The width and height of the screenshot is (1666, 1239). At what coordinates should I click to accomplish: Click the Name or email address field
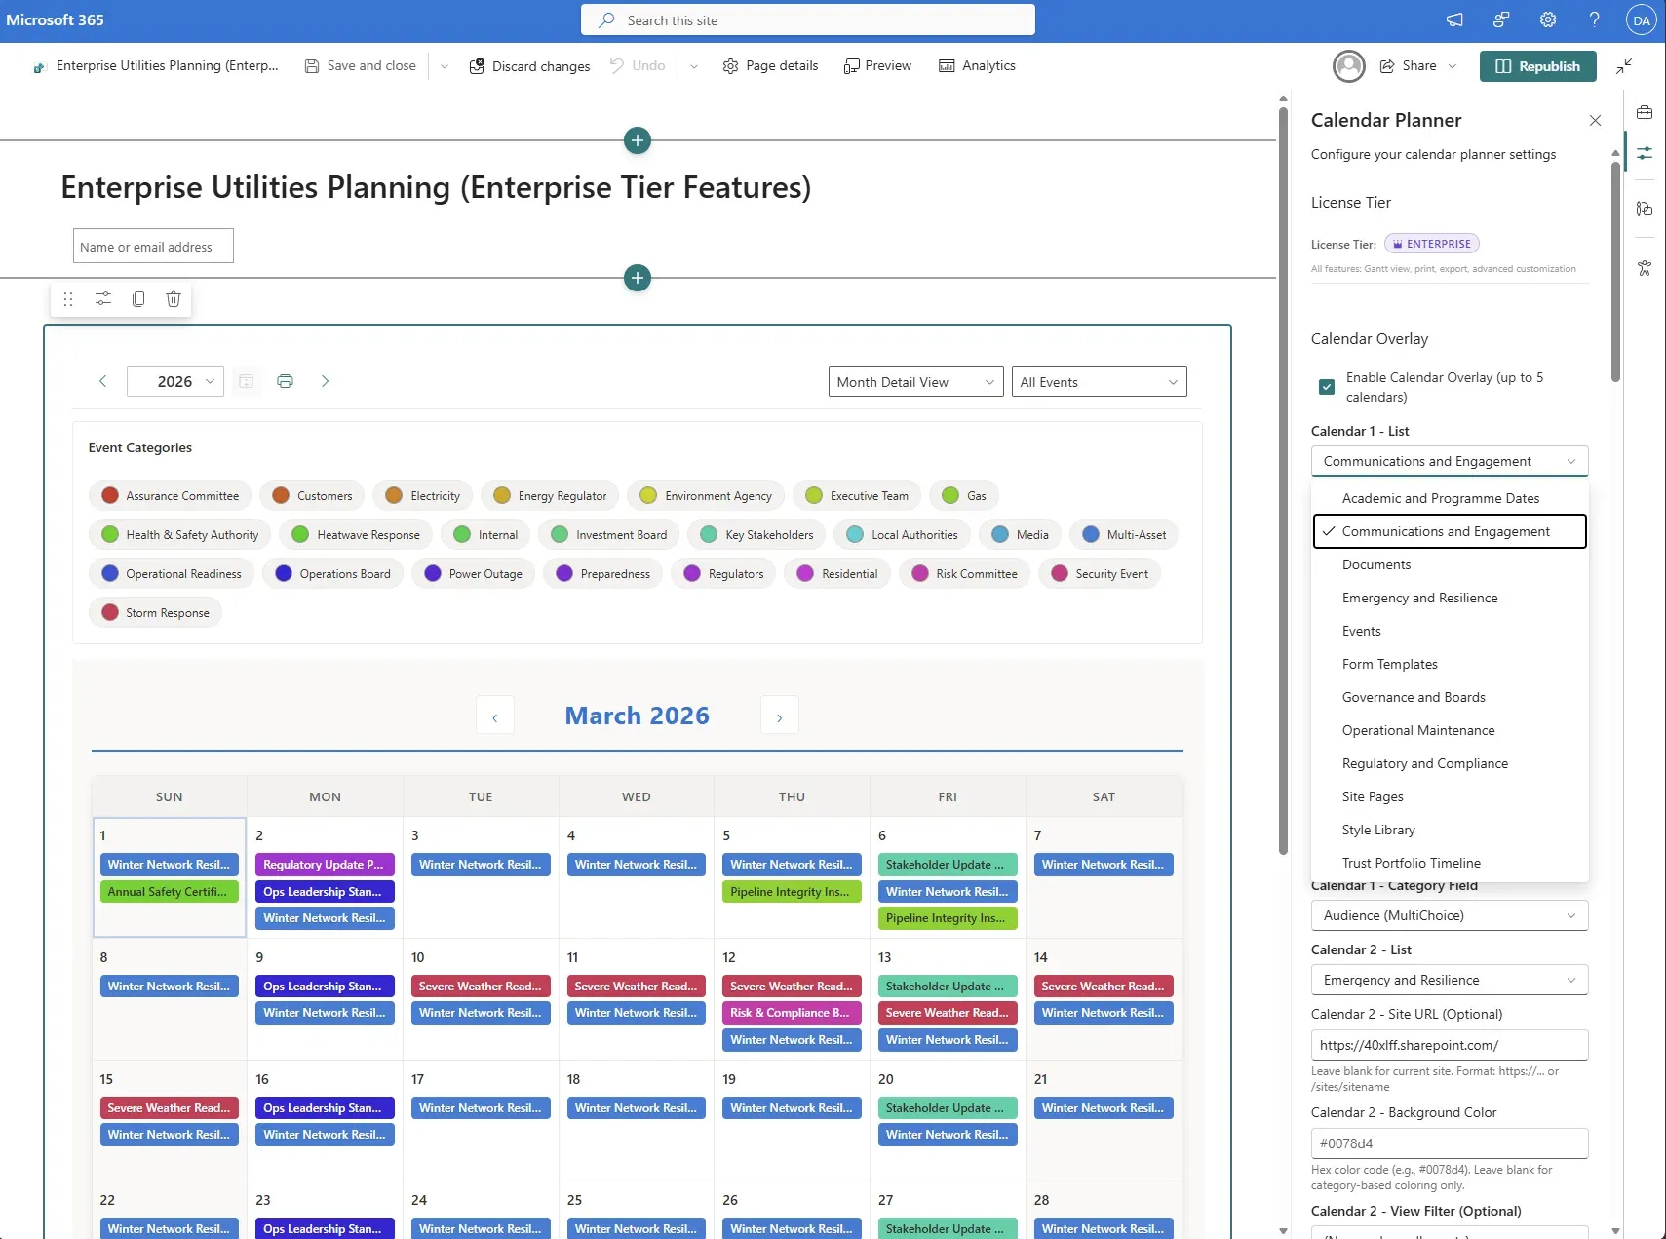[x=152, y=246]
